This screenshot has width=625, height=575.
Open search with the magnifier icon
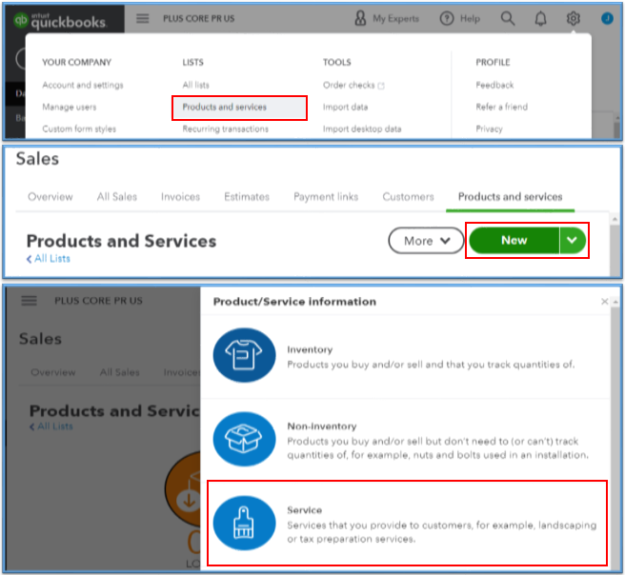(x=508, y=18)
